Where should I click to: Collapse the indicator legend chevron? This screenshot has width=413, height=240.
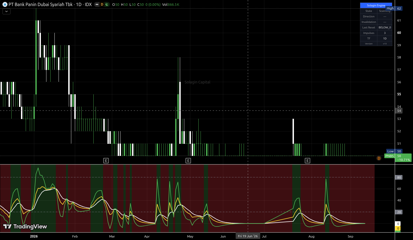[6, 11]
